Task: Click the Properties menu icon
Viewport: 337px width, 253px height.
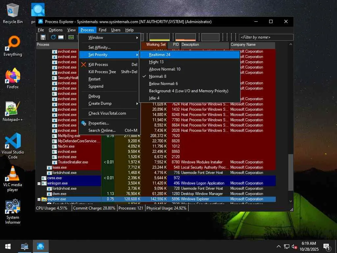Action: point(84,123)
